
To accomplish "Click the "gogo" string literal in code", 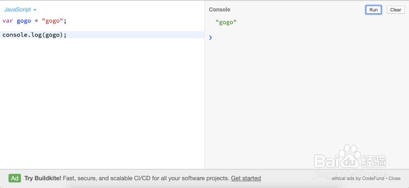I will click(53, 21).
